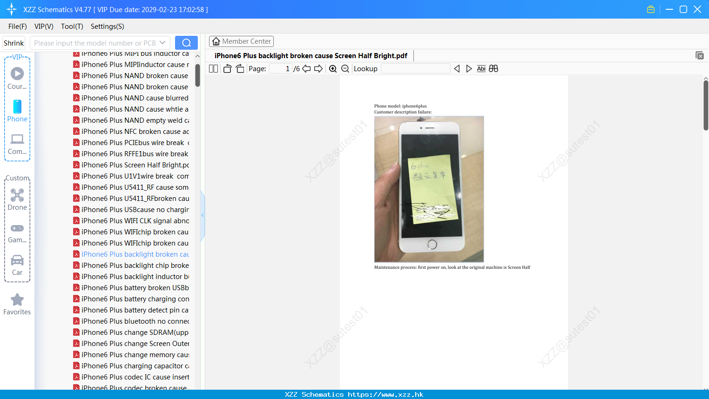
Task: Open the File(F) menu
Action: pyautogui.click(x=18, y=27)
